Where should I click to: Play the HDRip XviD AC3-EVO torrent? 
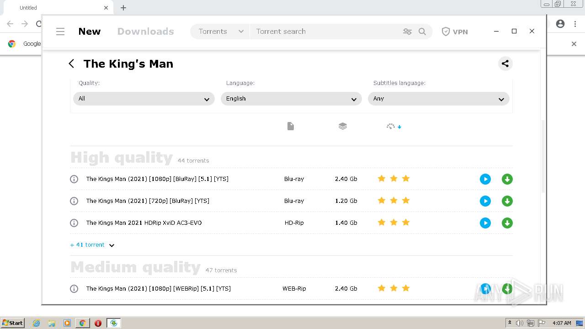[485, 223]
